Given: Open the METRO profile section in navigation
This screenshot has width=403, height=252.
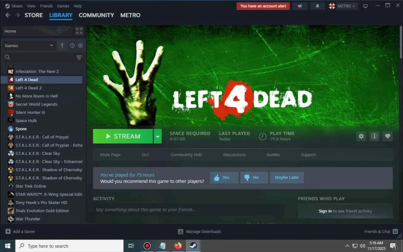Looking at the screenshot, I should (130, 15).
